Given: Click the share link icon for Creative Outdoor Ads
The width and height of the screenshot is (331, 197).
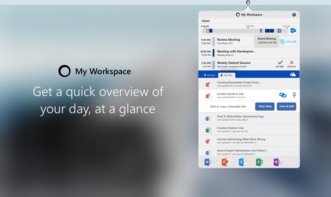Looking at the screenshot, I should click(x=283, y=95).
